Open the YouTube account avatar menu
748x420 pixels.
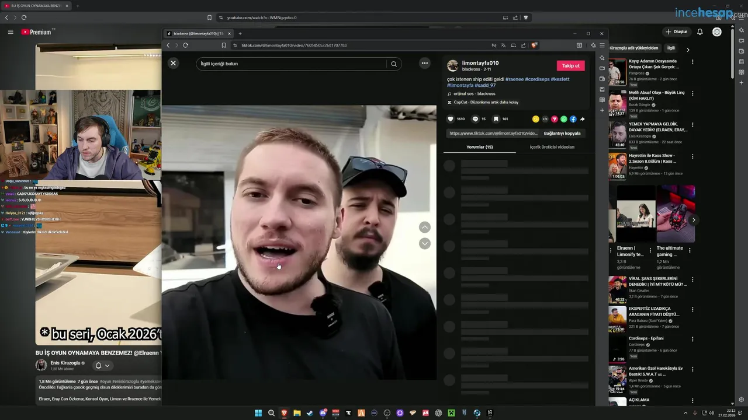717,32
